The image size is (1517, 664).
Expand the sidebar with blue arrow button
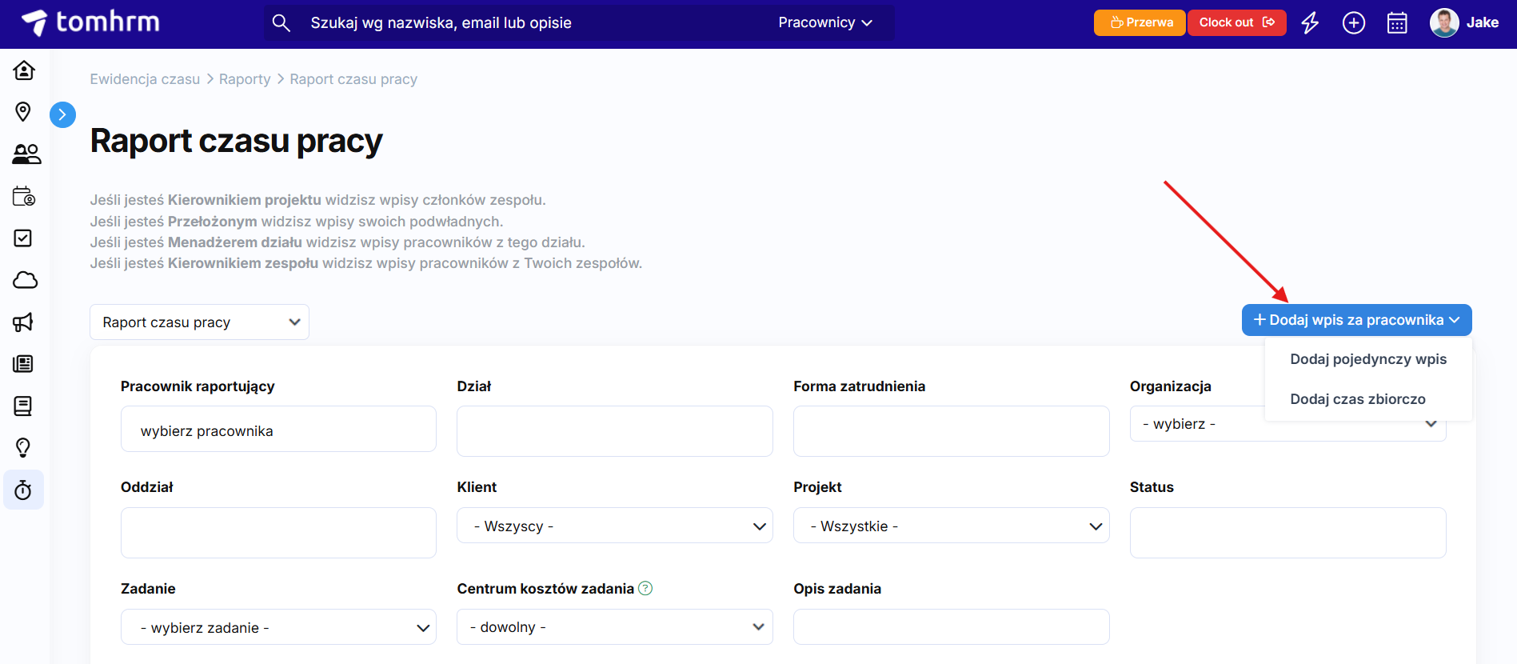[62, 115]
